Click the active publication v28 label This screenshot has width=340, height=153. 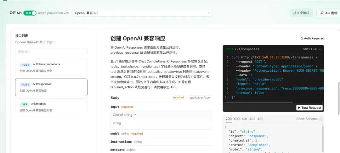point(53,13)
